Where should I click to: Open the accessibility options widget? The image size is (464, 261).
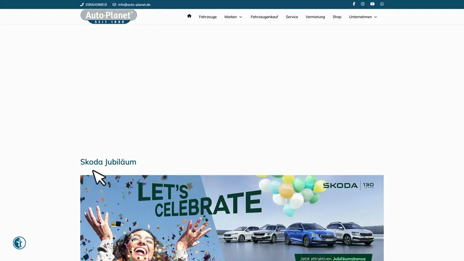click(x=19, y=243)
